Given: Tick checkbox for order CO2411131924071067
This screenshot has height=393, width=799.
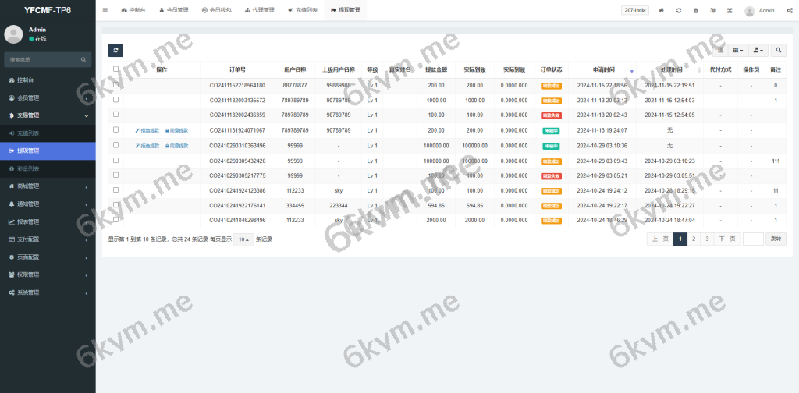Looking at the screenshot, I should click(x=116, y=130).
